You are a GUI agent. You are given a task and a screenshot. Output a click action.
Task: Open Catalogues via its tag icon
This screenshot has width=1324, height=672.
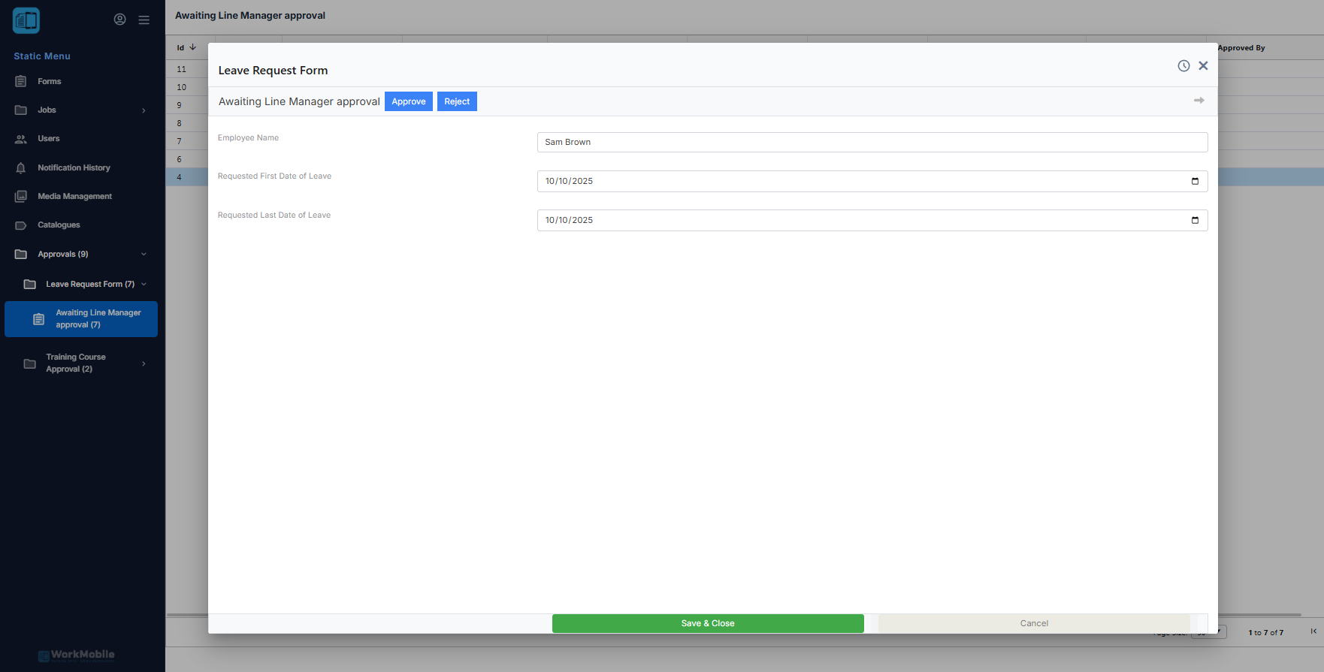pyautogui.click(x=21, y=225)
